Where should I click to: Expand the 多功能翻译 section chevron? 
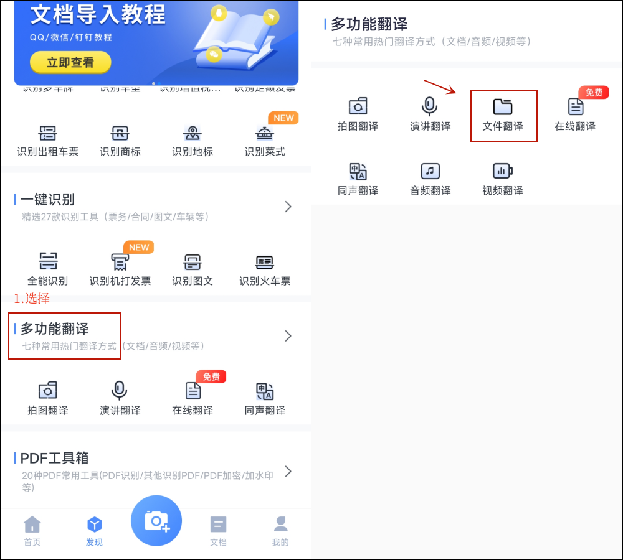tap(288, 336)
